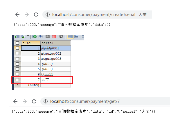Click forward arrow beside the payment/create URL
The image size is (178, 122).
[x=27, y=15]
